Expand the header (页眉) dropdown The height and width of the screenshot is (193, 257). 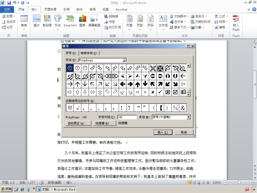click(129, 30)
